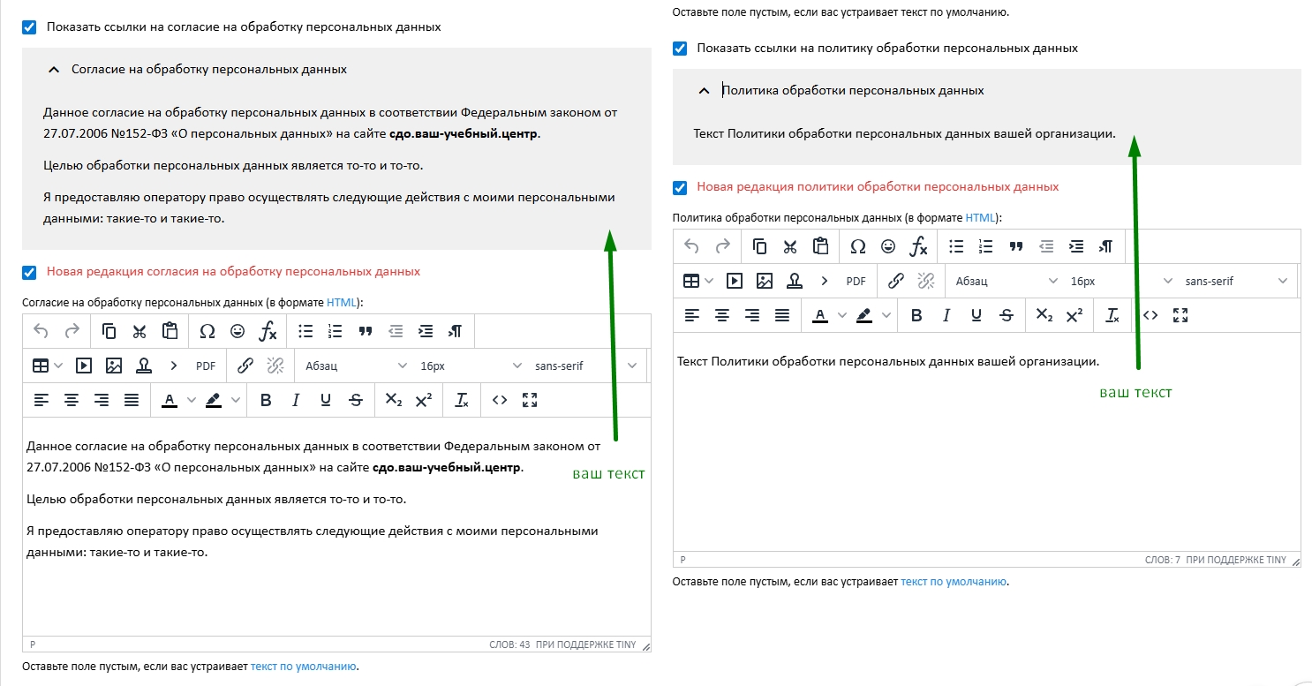Click the Copy icon in the consent editor
Viewport: 1312px width, 686px height.
coord(109,331)
